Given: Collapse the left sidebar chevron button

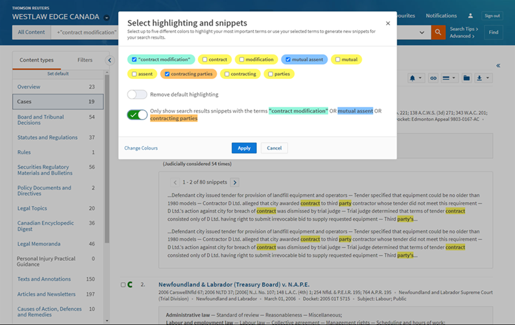Looking at the screenshot, I should click(110, 60).
